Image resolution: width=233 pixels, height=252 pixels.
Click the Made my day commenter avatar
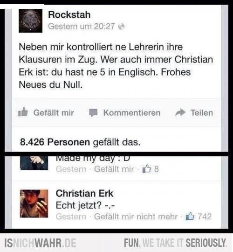click(x=34, y=163)
